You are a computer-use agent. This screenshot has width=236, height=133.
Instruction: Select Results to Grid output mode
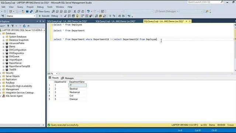[100, 16]
